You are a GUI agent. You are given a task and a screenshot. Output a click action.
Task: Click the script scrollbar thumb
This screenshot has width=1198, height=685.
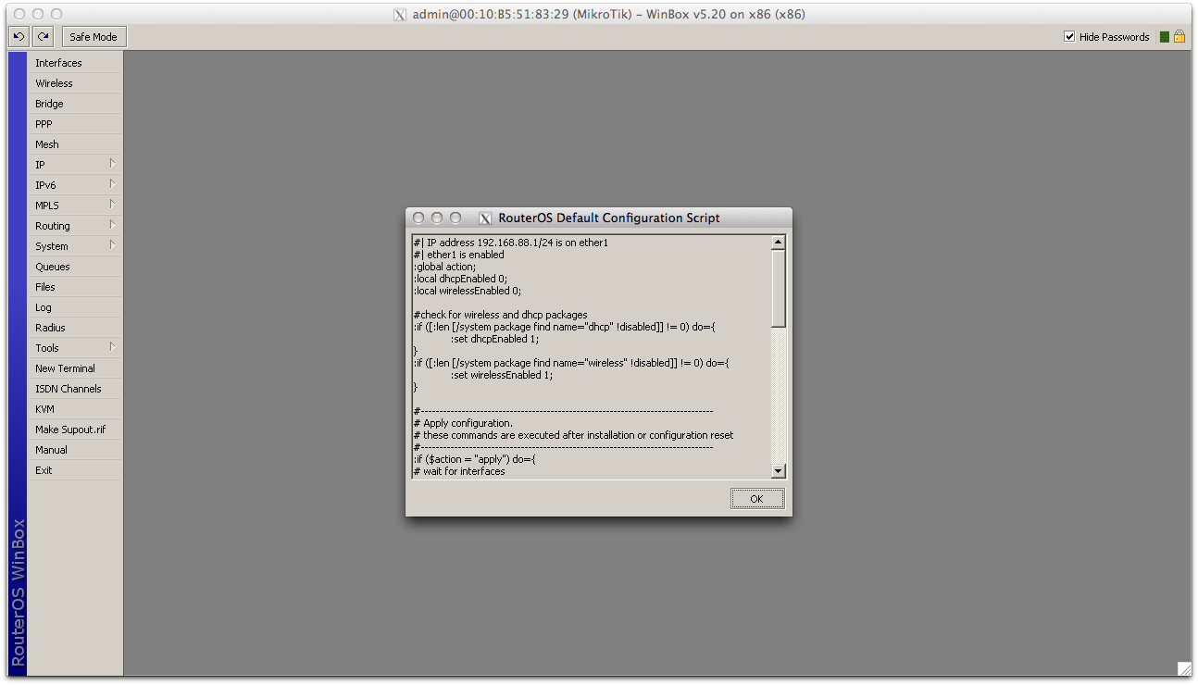click(779, 288)
